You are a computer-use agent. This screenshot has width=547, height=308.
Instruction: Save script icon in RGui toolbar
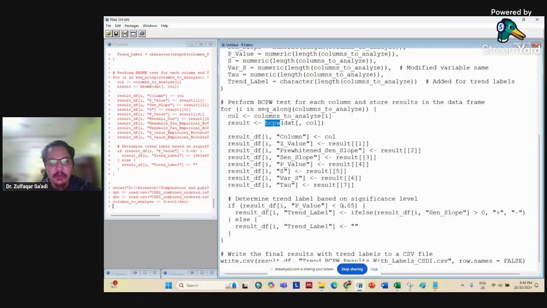(x=116, y=33)
